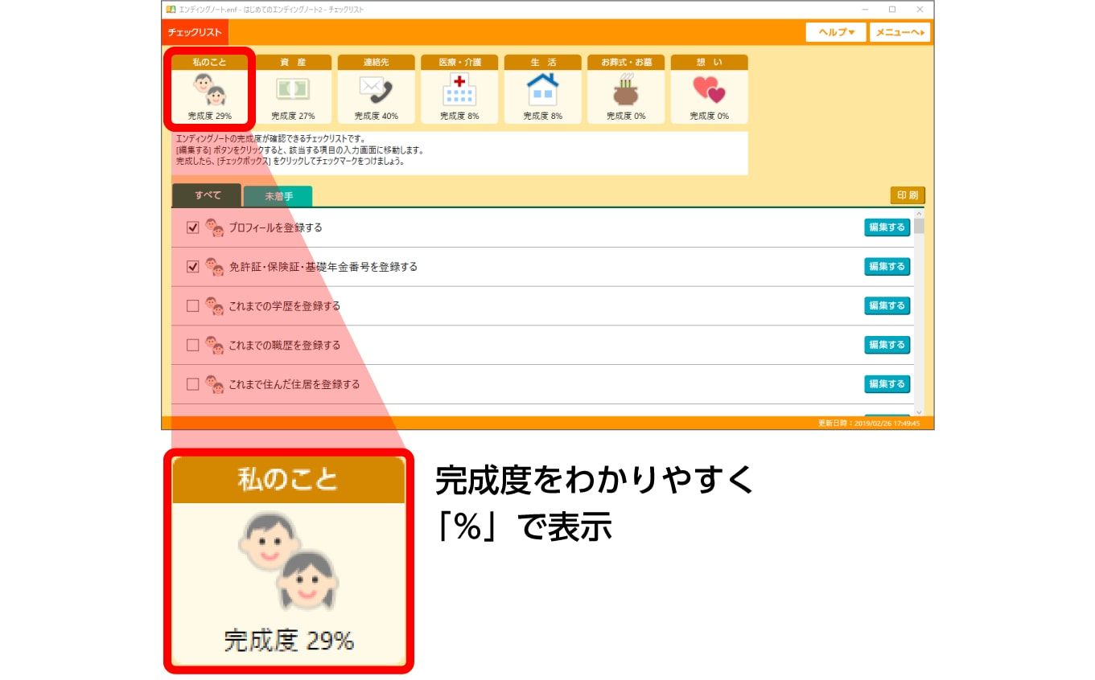Switch to the 未着手 tab
The width and height of the screenshot is (1095, 680).
pos(278,195)
